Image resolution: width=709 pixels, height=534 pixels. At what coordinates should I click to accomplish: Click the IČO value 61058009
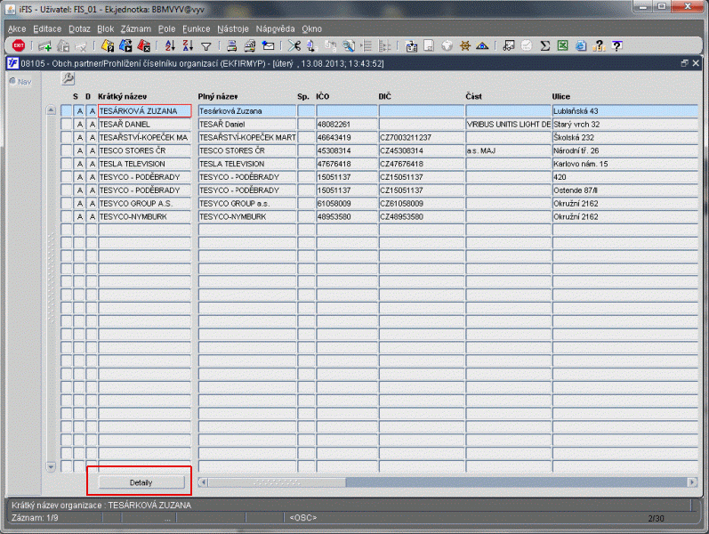click(346, 204)
